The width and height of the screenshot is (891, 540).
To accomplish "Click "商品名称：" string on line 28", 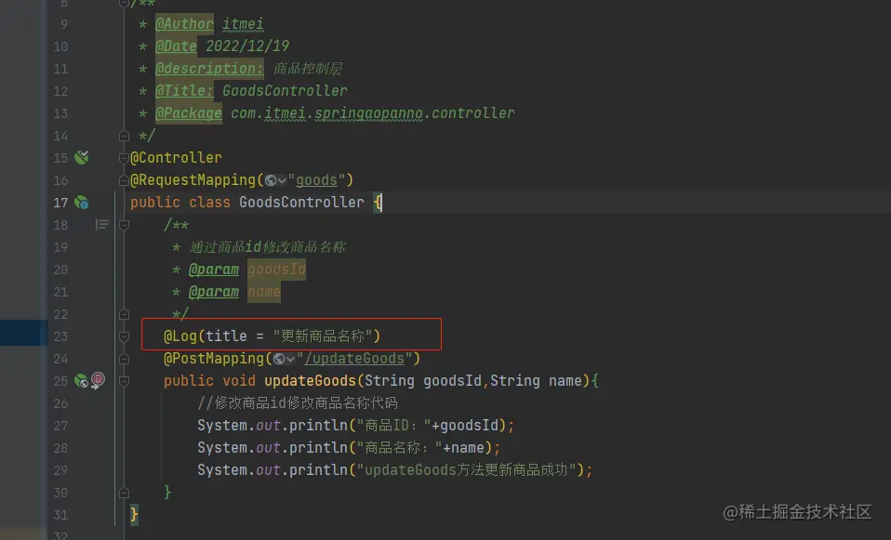I will [399, 447].
